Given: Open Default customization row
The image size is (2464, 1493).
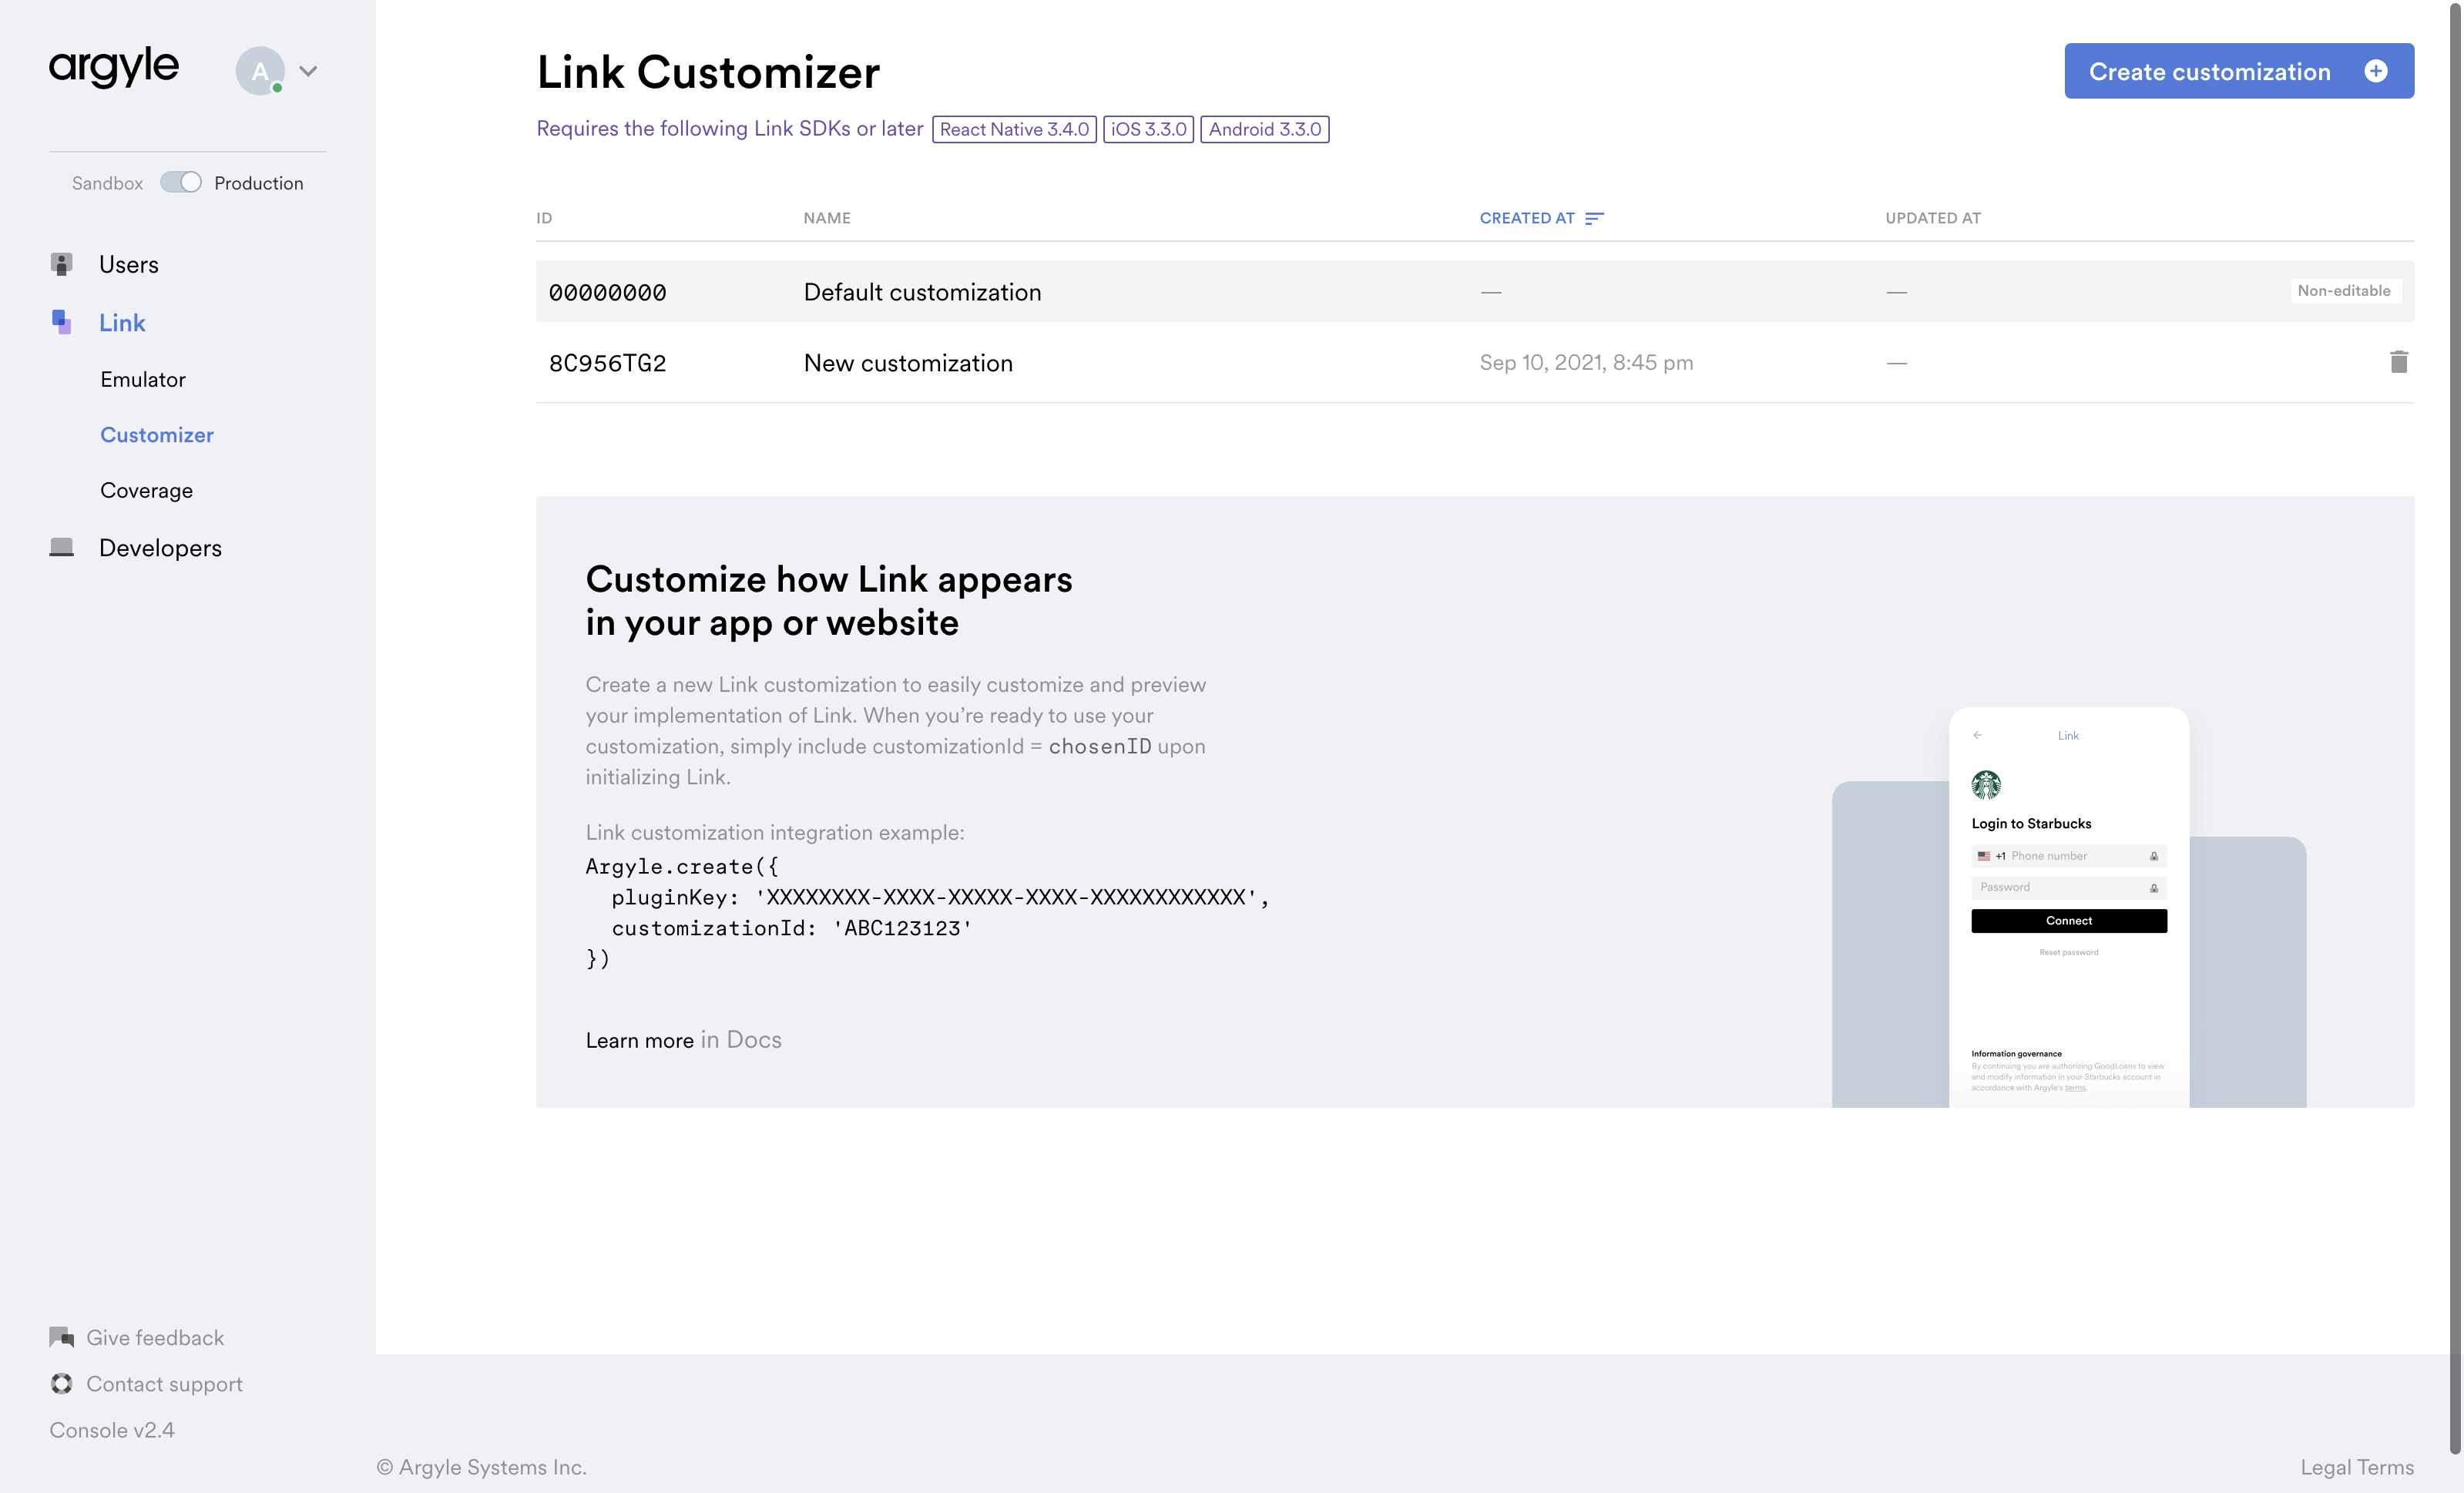Looking at the screenshot, I should point(1475,291).
